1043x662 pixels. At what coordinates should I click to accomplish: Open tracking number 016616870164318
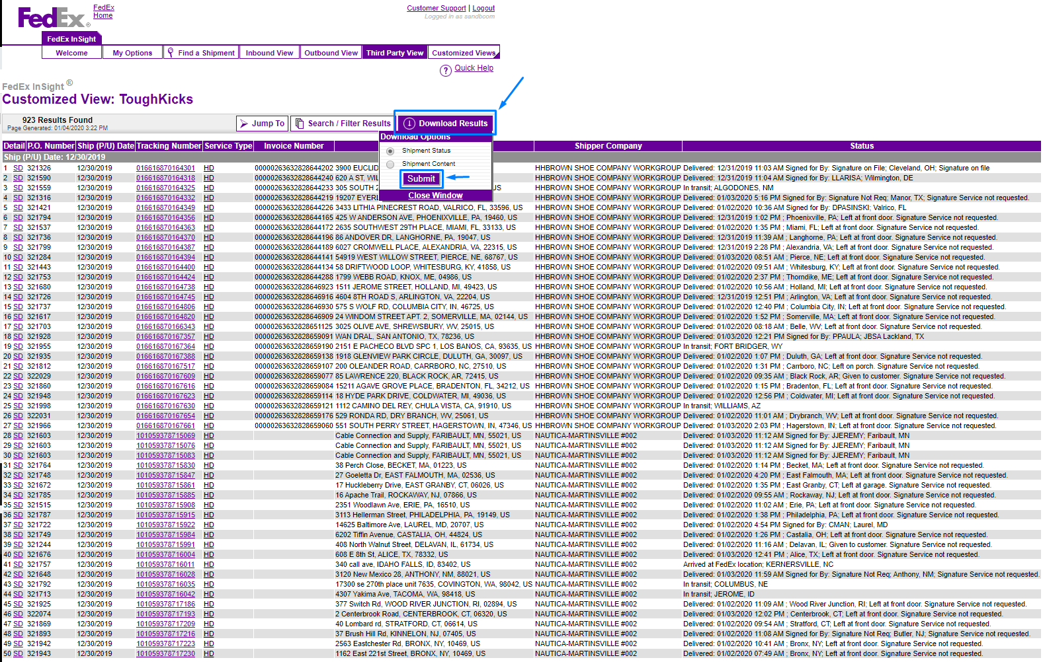[166, 178]
